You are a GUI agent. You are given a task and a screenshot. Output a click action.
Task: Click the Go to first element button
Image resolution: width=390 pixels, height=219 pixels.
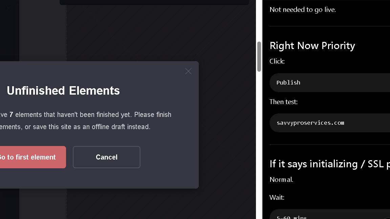pyautogui.click(x=29, y=157)
